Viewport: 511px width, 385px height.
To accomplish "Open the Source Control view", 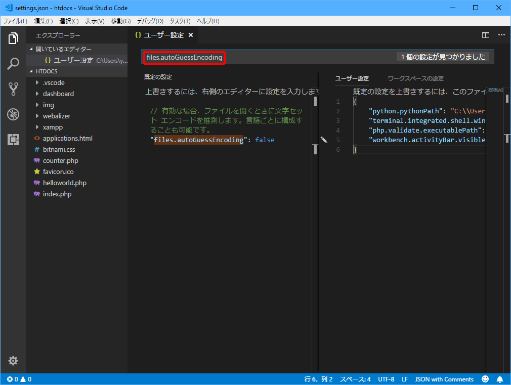I will [x=13, y=89].
